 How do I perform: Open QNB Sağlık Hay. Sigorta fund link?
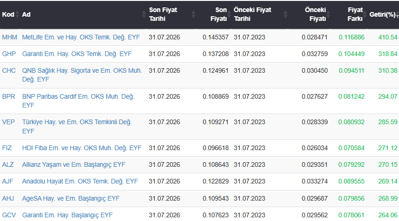82,75
